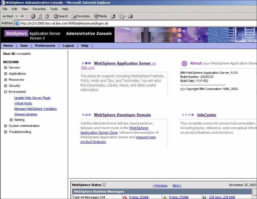Open the Help menu in browser menu bar

click(65, 9)
